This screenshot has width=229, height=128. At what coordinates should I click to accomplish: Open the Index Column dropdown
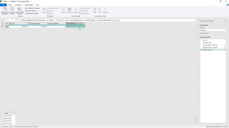31,11
